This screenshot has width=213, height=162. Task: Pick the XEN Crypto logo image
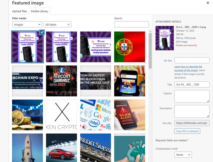(x=61, y=115)
